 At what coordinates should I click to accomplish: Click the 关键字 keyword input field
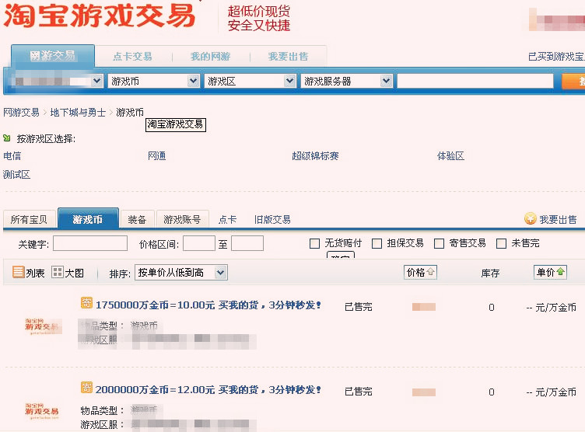(90, 243)
